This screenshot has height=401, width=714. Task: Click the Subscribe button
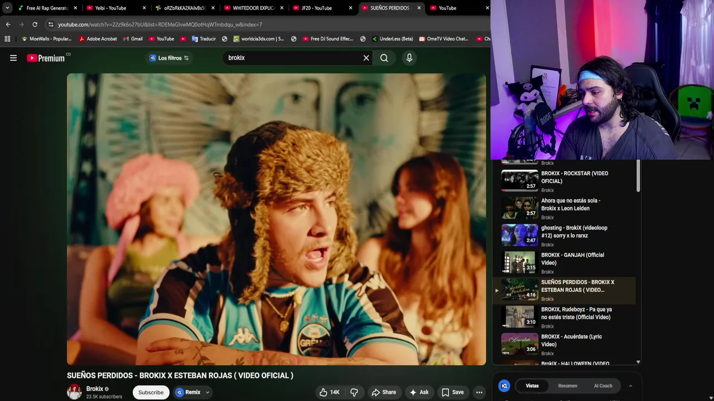[x=151, y=392]
